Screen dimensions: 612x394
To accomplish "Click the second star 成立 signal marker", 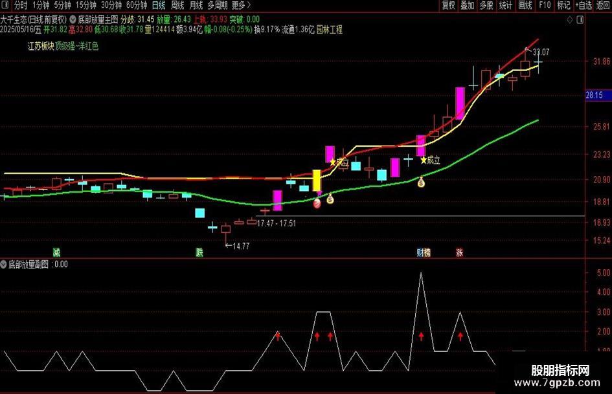I will click(x=430, y=160).
